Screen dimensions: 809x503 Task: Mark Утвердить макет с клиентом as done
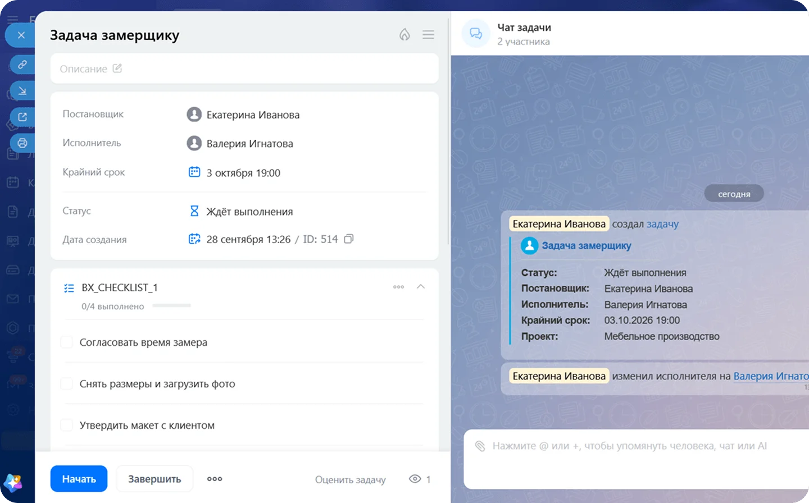[x=67, y=425]
